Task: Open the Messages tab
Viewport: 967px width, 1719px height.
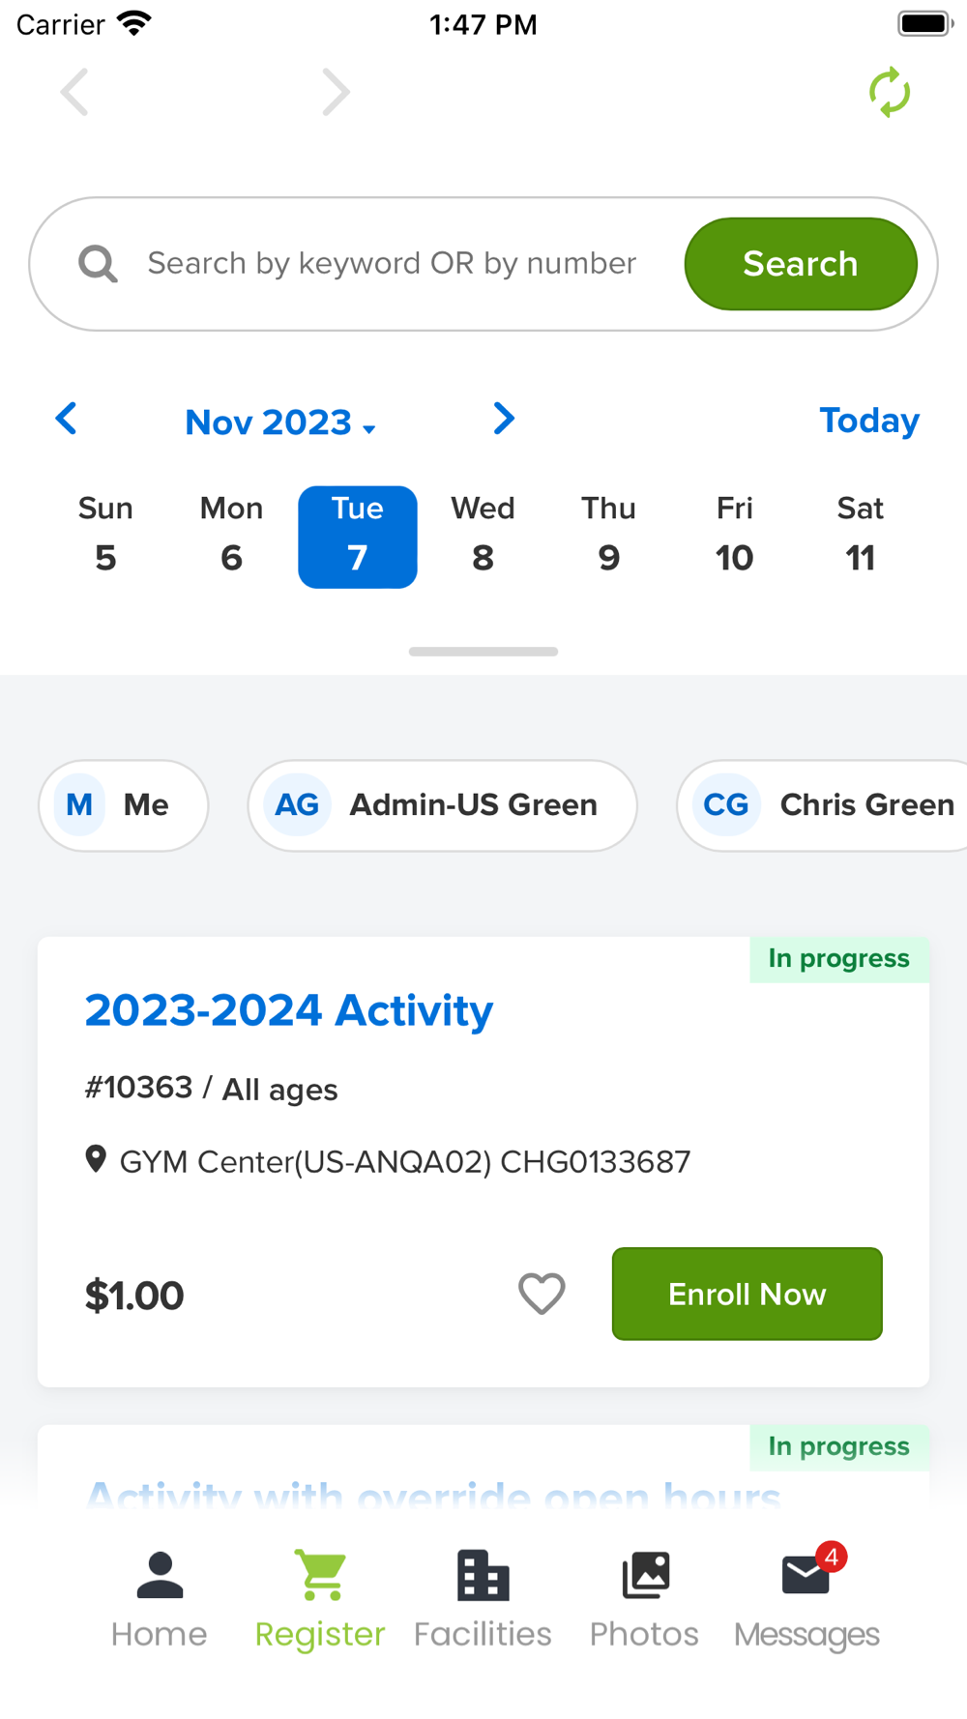Action: point(806,1600)
